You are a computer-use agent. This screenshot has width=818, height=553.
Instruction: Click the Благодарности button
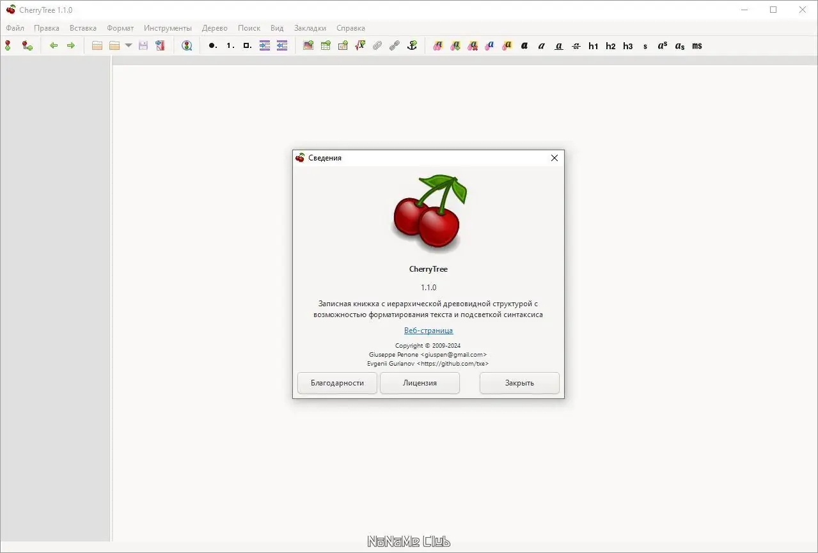[337, 383]
